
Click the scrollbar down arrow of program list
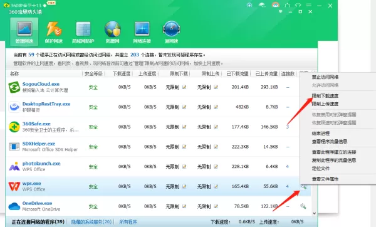(x=314, y=213)
